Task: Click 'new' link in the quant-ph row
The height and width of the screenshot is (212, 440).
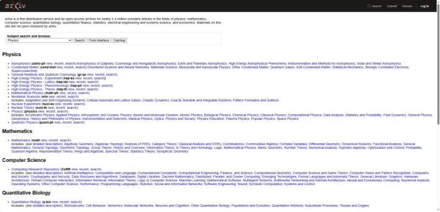Action: point(58,122)
